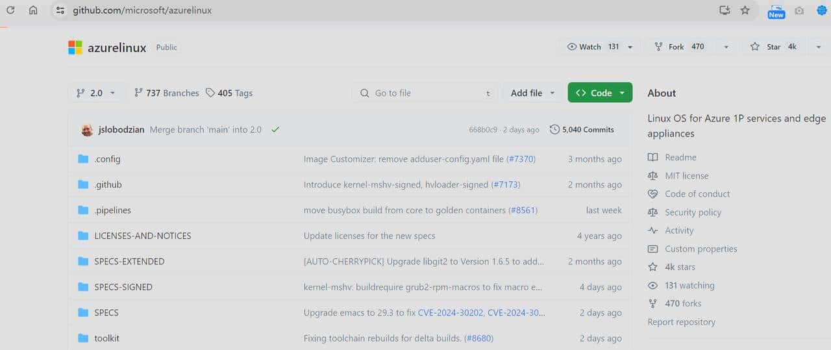Open pull request #7370 link

(521, 159)
